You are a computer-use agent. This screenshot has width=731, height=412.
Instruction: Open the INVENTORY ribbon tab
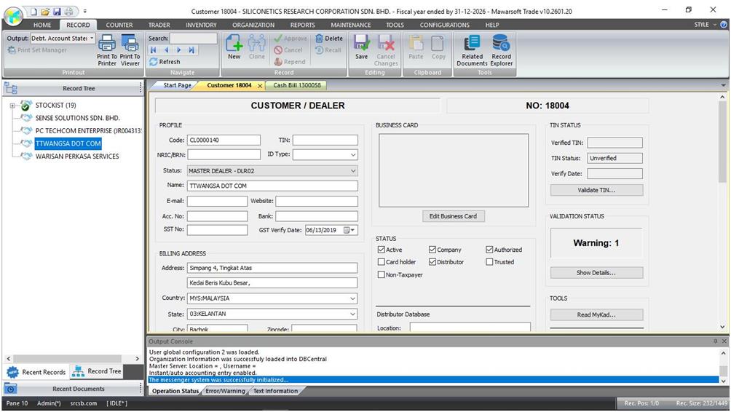(201, 25)
